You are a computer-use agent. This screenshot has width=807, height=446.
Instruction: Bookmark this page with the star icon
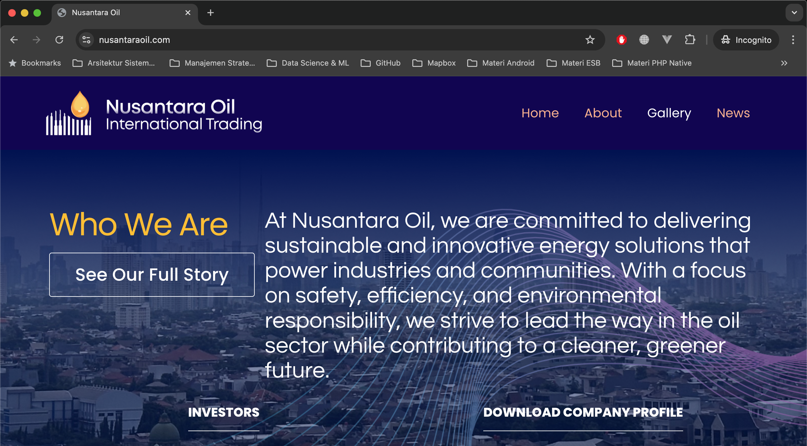590,40
